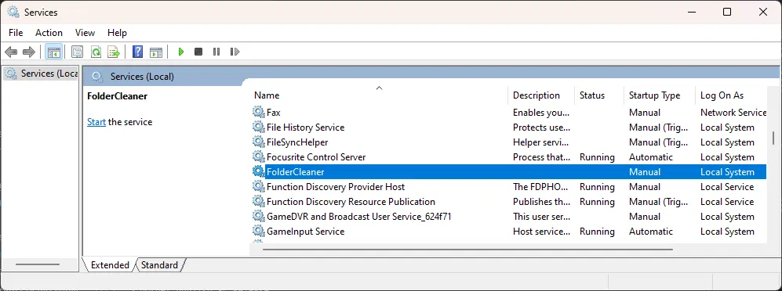This screenshot has width=782, height=291.
Task: Select the GameInput Service name
Action: tap(306, 232)
